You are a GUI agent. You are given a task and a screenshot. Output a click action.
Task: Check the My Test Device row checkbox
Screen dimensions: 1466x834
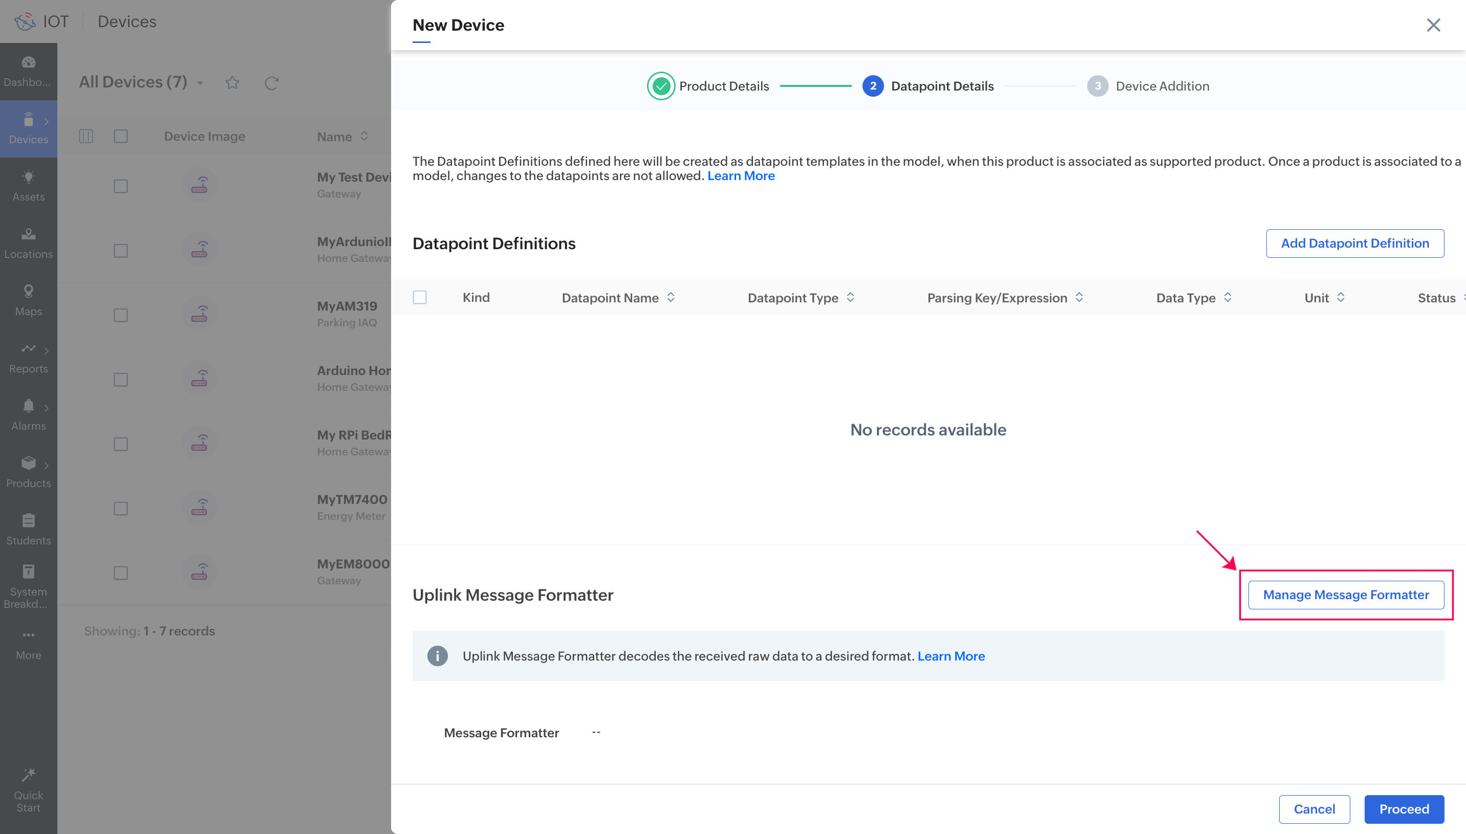[x=120, y=186]
